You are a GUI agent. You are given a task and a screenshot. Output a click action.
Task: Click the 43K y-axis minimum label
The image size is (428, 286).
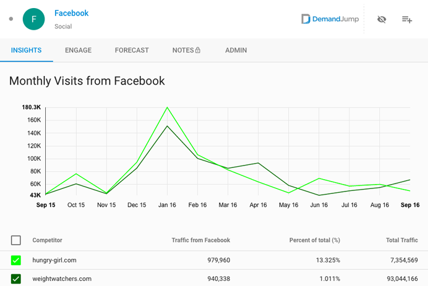35,195
